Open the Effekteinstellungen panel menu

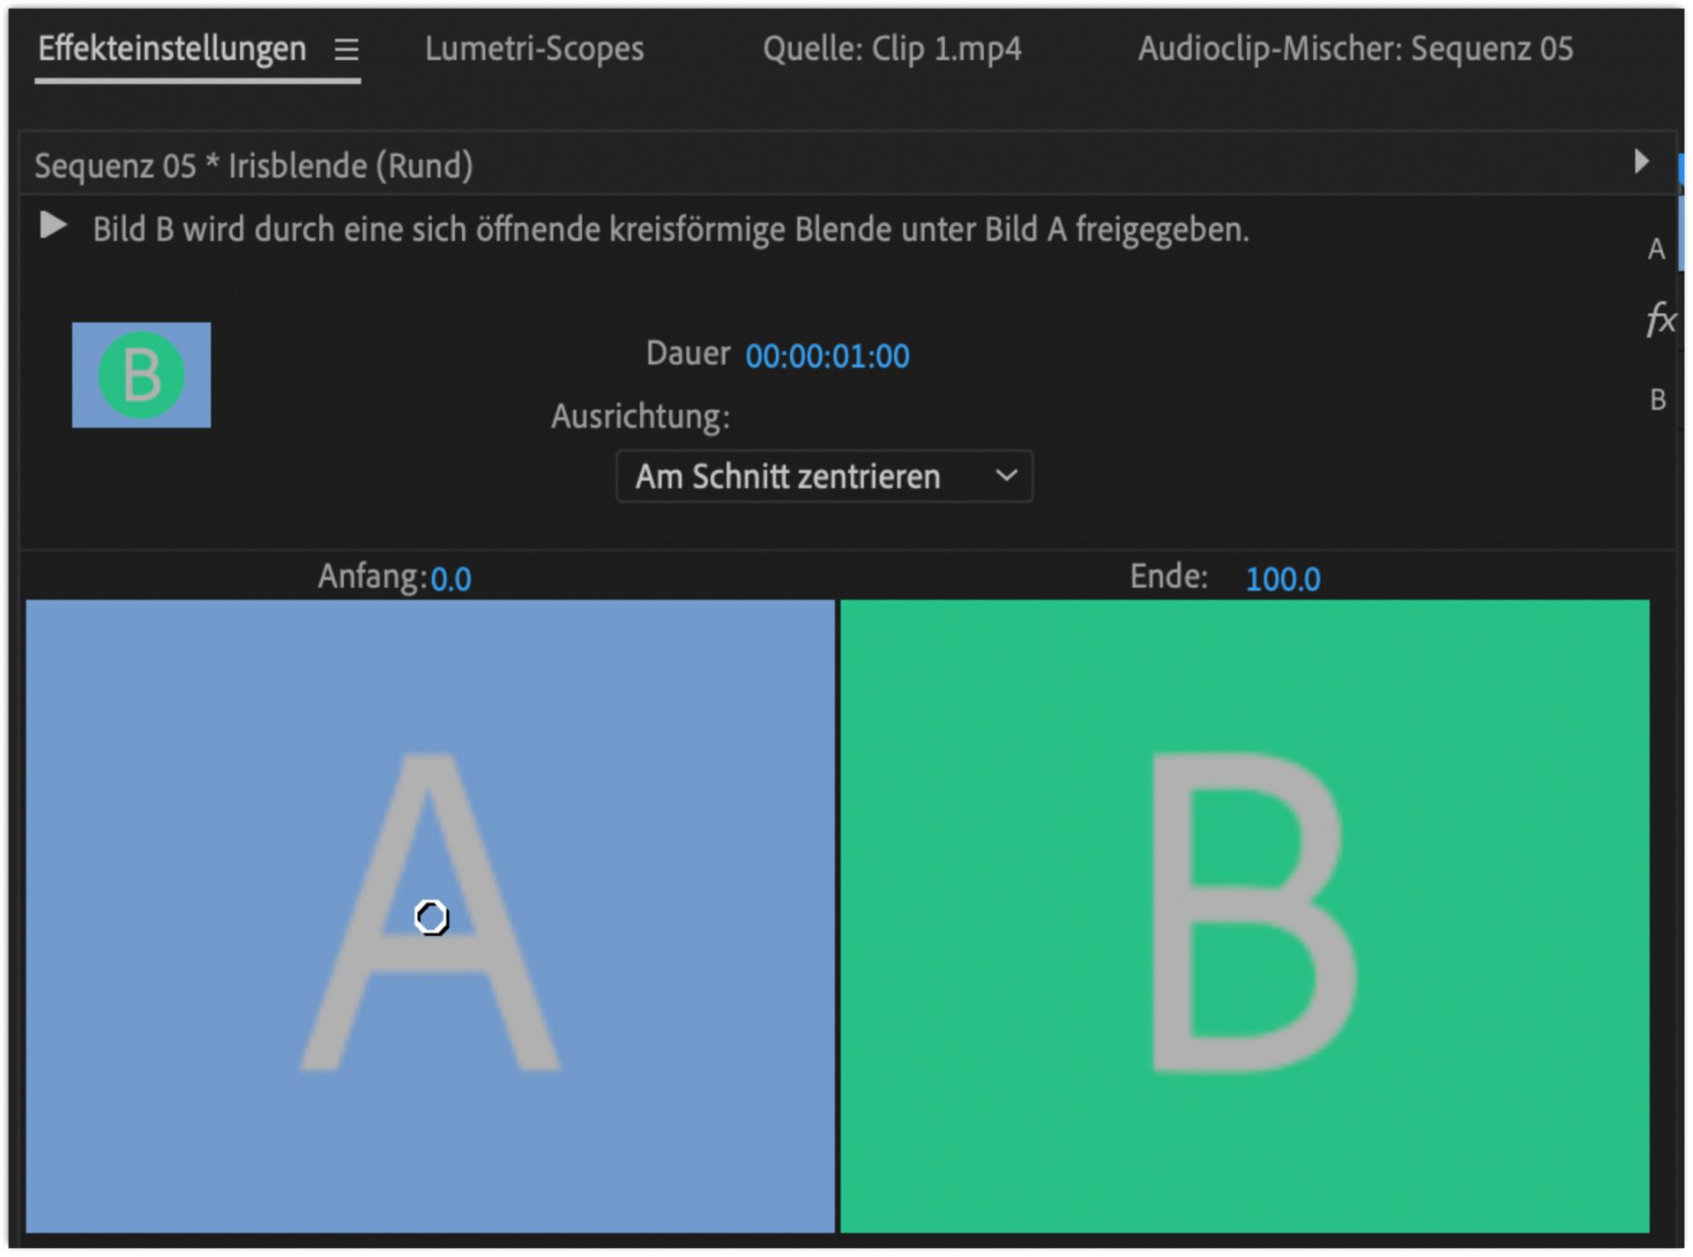347,50
